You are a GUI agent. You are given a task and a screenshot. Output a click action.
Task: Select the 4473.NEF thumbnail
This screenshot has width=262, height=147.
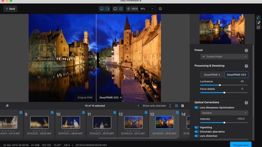[x=9, y=122]
